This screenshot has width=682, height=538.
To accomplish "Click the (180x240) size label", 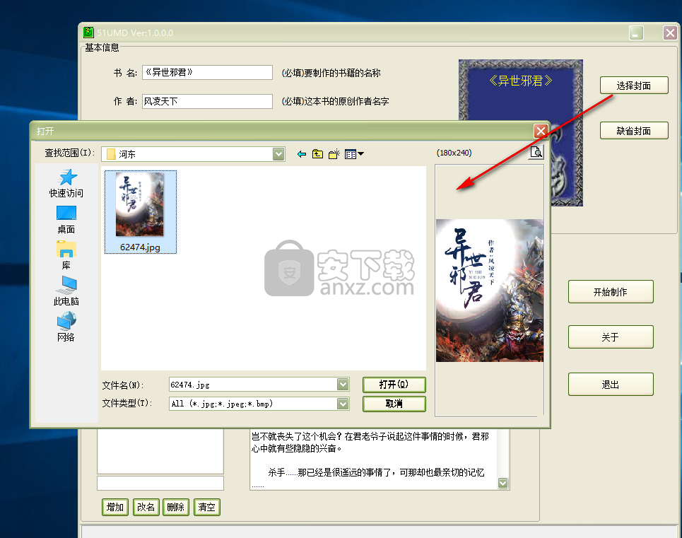I will tap(454, 153).
